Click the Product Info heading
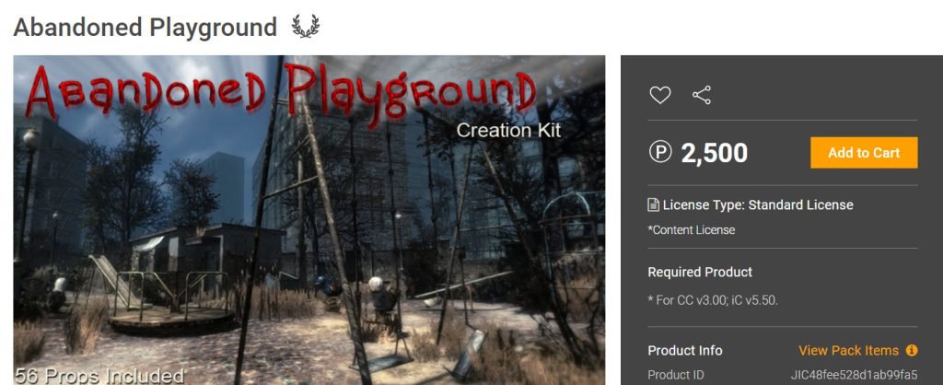The image size is (943, 385). pos(685,350)
